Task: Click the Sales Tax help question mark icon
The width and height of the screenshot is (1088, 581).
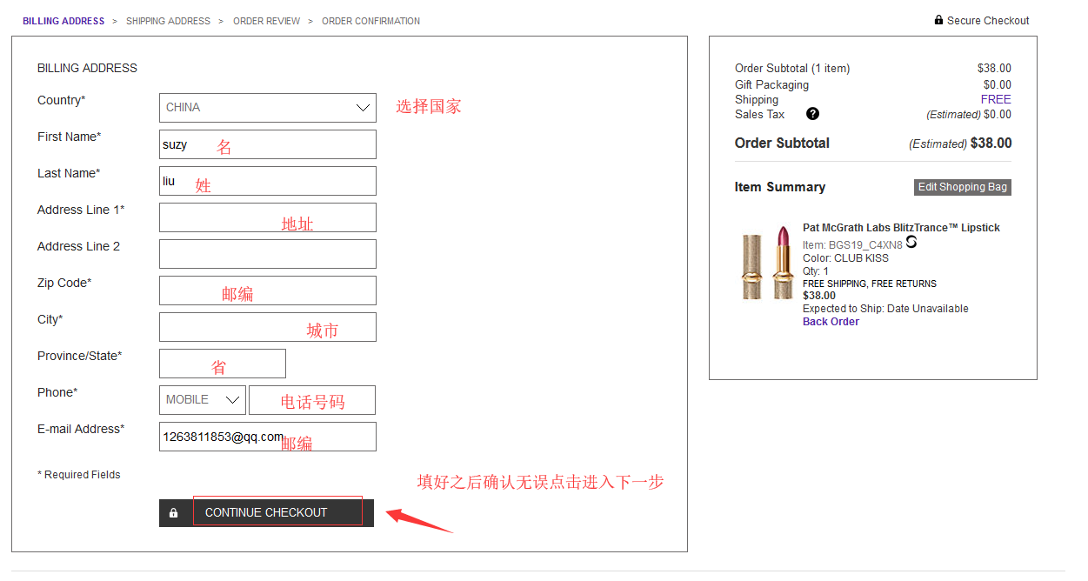Action: click(x=812, y=114)
